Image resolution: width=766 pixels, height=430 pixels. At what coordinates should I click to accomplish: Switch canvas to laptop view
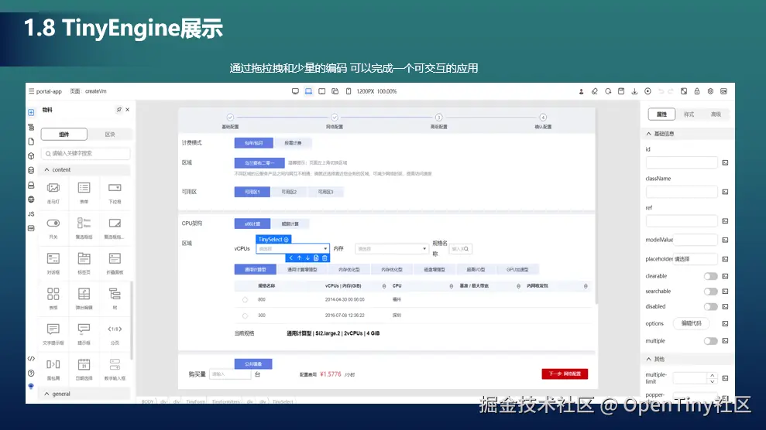(308, 91)
